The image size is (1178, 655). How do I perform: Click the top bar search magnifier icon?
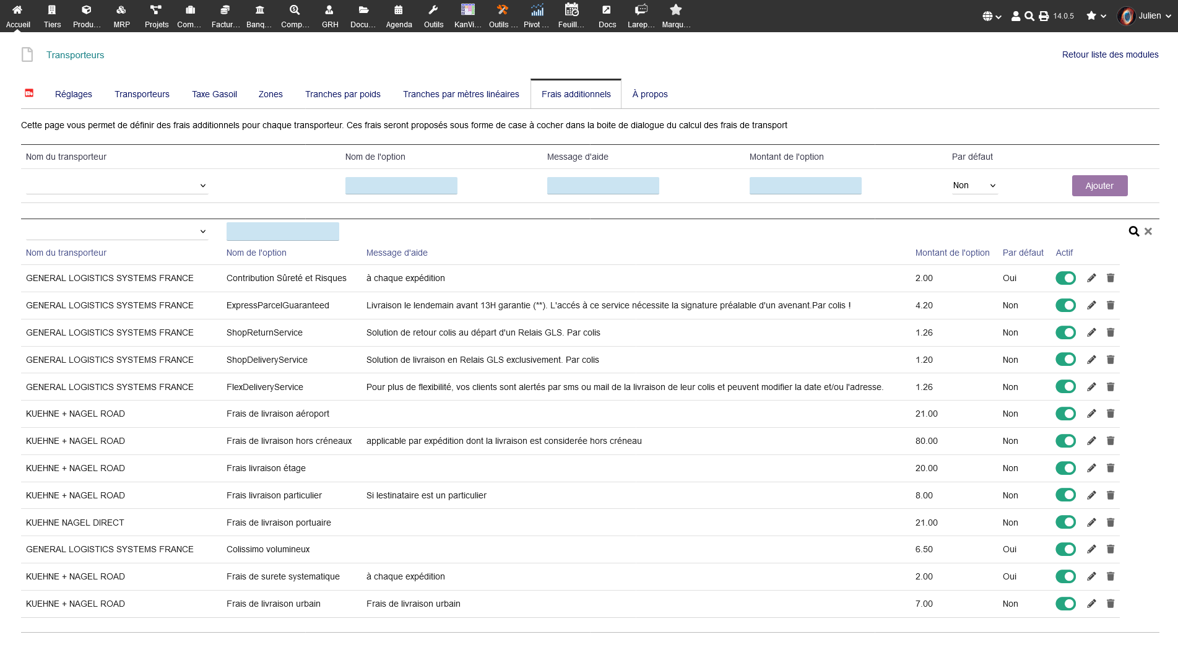click(1029, 16)
